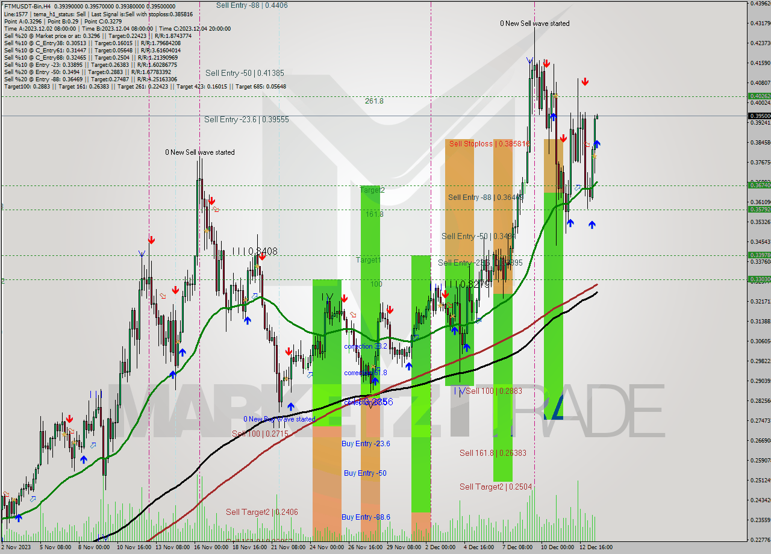
Task: Click the 'Sell Entry -50 | 0.3494' chart label
Action: click(x=478, y=236)
